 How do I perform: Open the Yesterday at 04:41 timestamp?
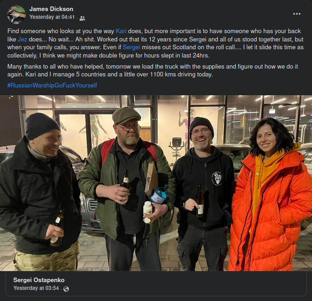click(x=52, y=17)
